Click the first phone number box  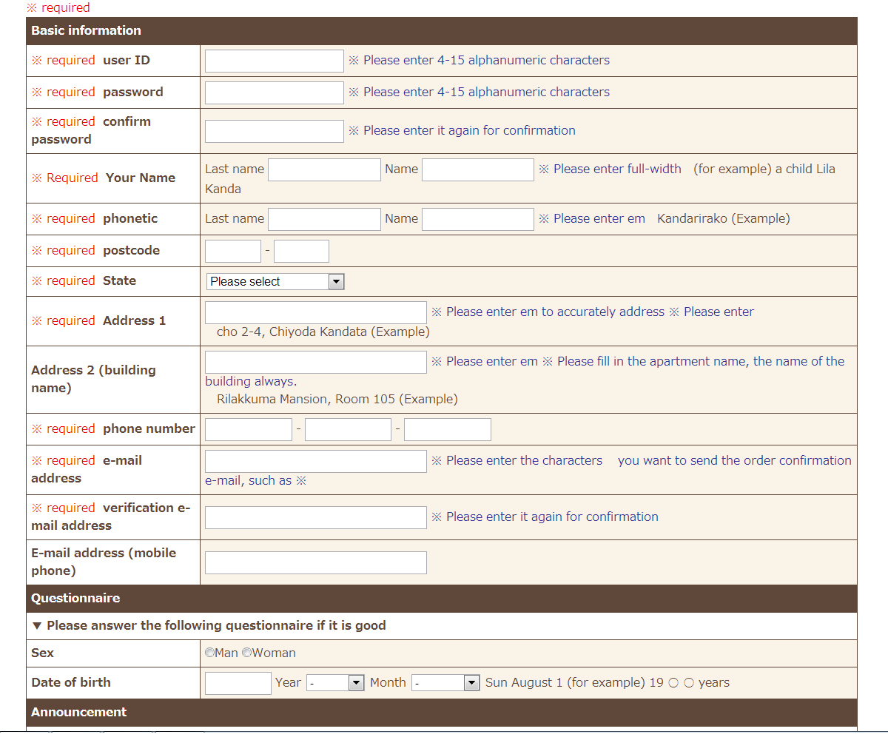249,429
